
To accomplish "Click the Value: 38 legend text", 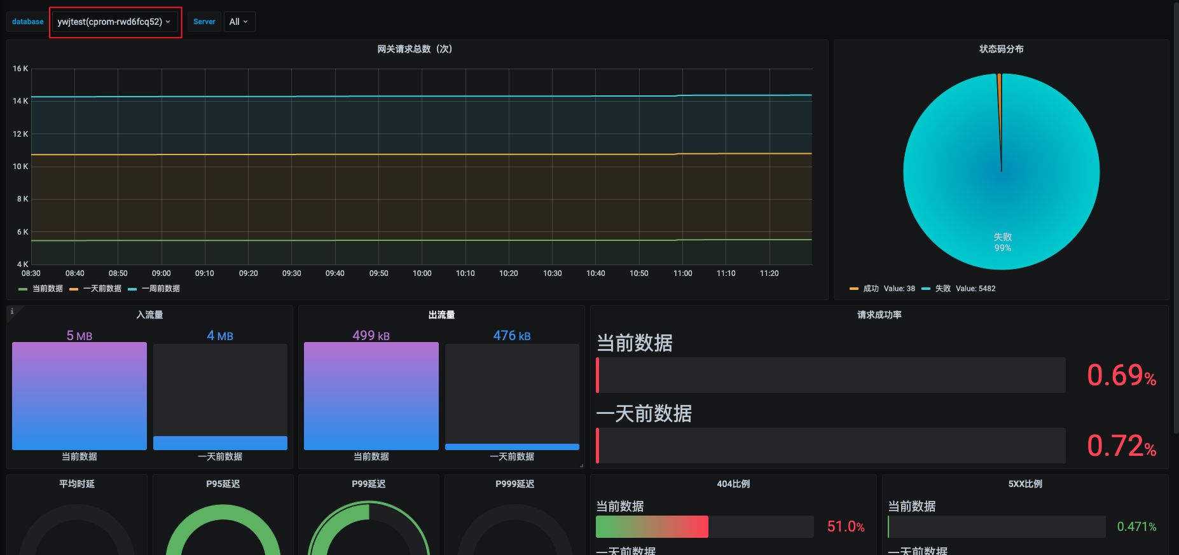I will (899, 289).
